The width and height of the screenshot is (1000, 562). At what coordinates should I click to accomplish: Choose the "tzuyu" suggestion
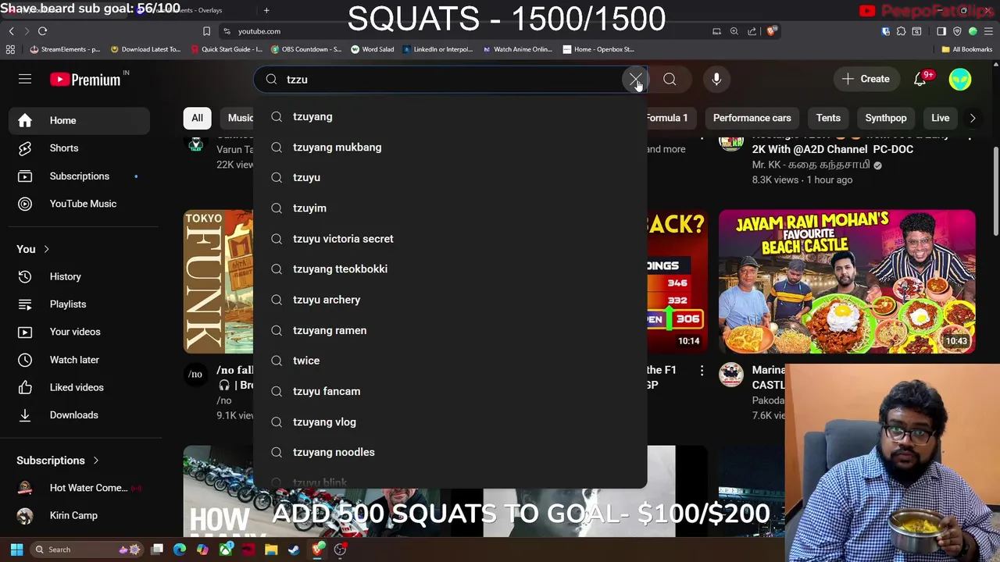450,177
